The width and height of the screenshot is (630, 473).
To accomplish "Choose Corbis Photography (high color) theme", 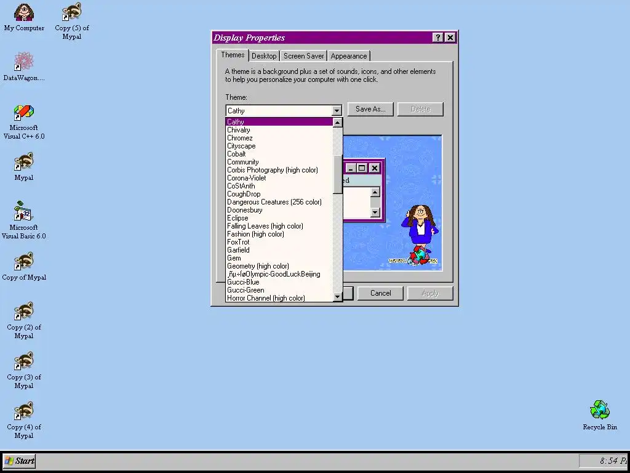I will click(x=279, y=170).
